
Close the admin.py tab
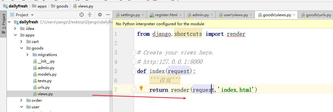click(x=212, y=15)
